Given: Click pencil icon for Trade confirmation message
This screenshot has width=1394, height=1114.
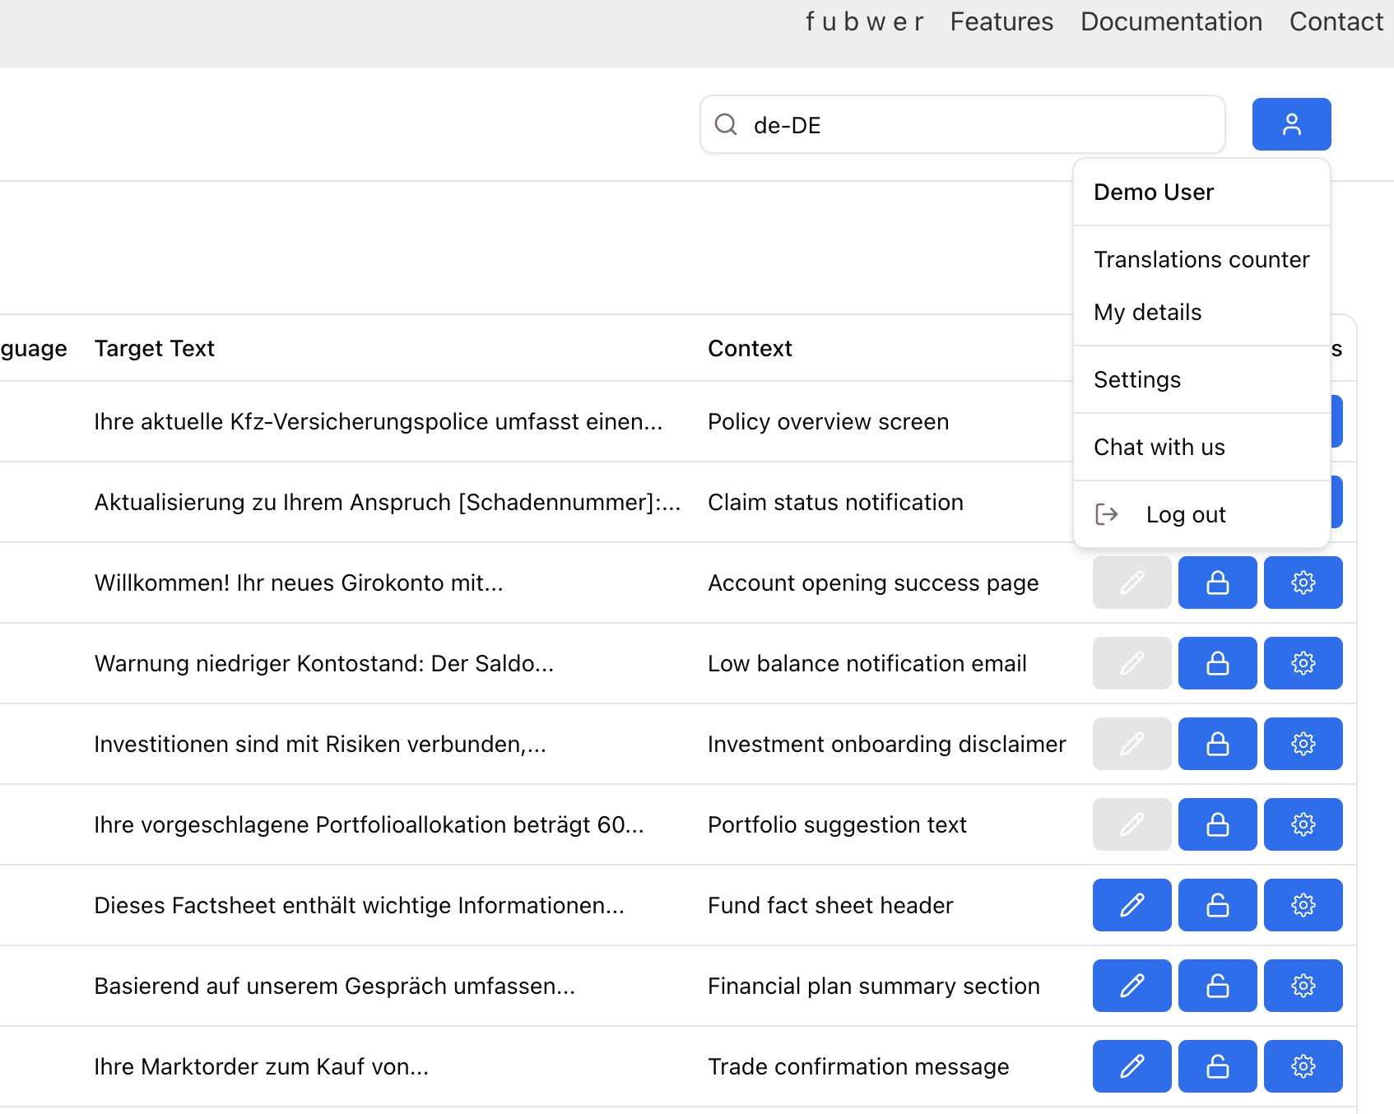Looking at the screenshot, I should pos(1131,1066).
